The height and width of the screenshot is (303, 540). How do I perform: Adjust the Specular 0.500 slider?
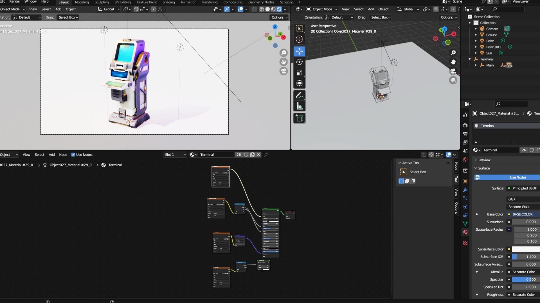tap(526, 279)
